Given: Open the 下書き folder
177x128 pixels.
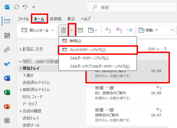Looking at the screenshot, I should (28, 75).
